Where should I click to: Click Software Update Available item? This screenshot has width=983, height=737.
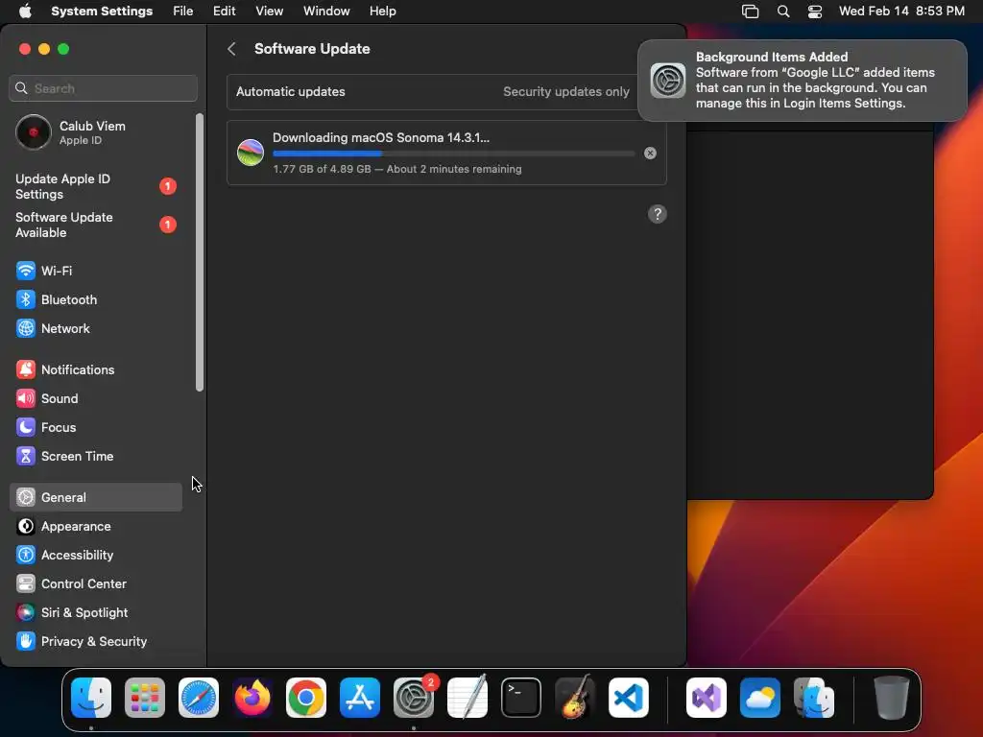coord(96,225)
